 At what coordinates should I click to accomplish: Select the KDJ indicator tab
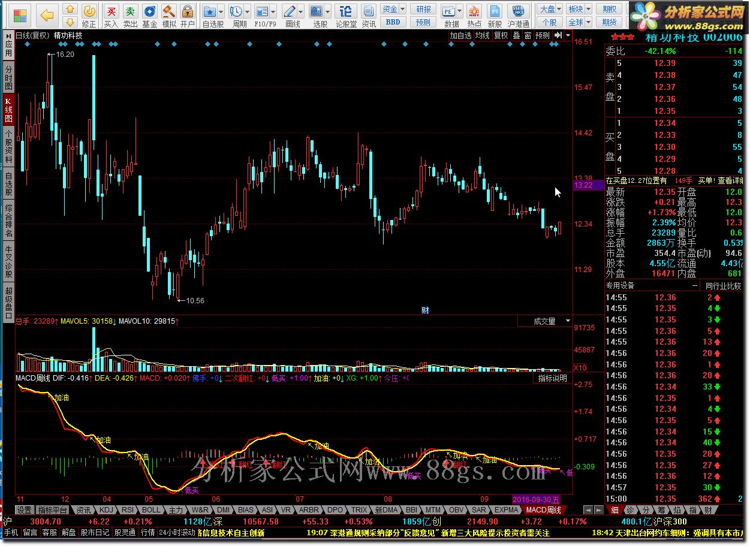[106, 510]
